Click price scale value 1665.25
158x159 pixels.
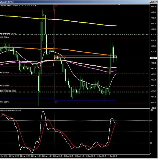(x=153, y=74)
